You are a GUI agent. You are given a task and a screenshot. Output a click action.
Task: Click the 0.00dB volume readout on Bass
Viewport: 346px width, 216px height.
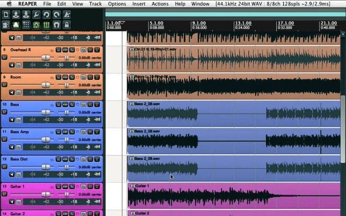point(84,112)
